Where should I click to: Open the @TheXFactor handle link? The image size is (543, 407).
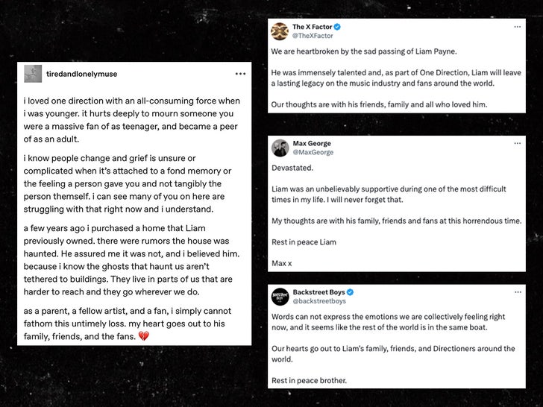click(313, 36)
